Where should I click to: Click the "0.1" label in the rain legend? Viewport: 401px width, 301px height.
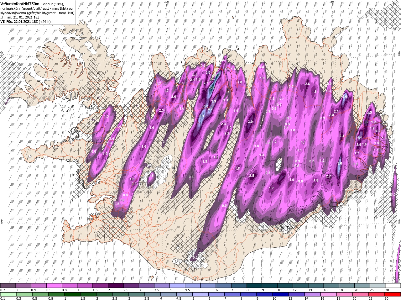(x=3, y=299)
